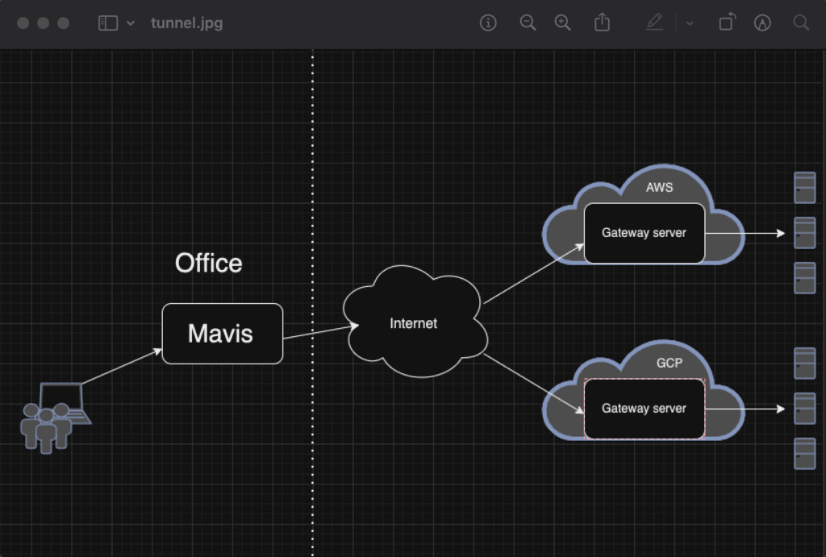This screenshot has width=826, height=557.
Task: Toggle the sidebar view button
Action: pos(107,23)
